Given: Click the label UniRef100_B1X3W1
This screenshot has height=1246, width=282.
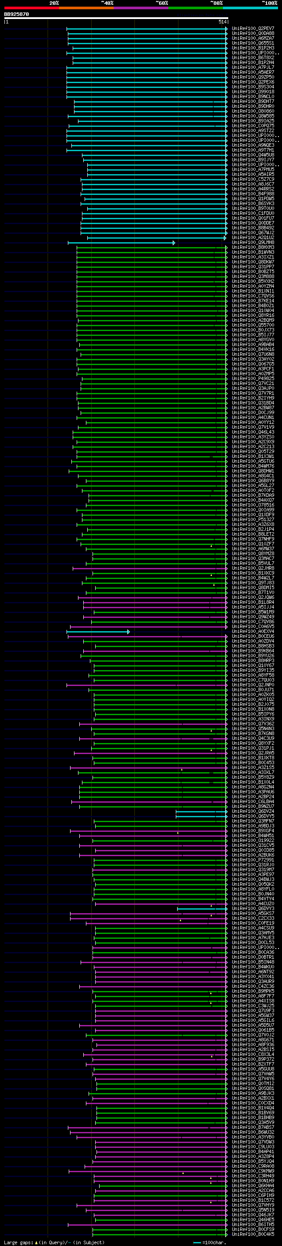Looking at the screenshot, I should (x=253, y=456).
